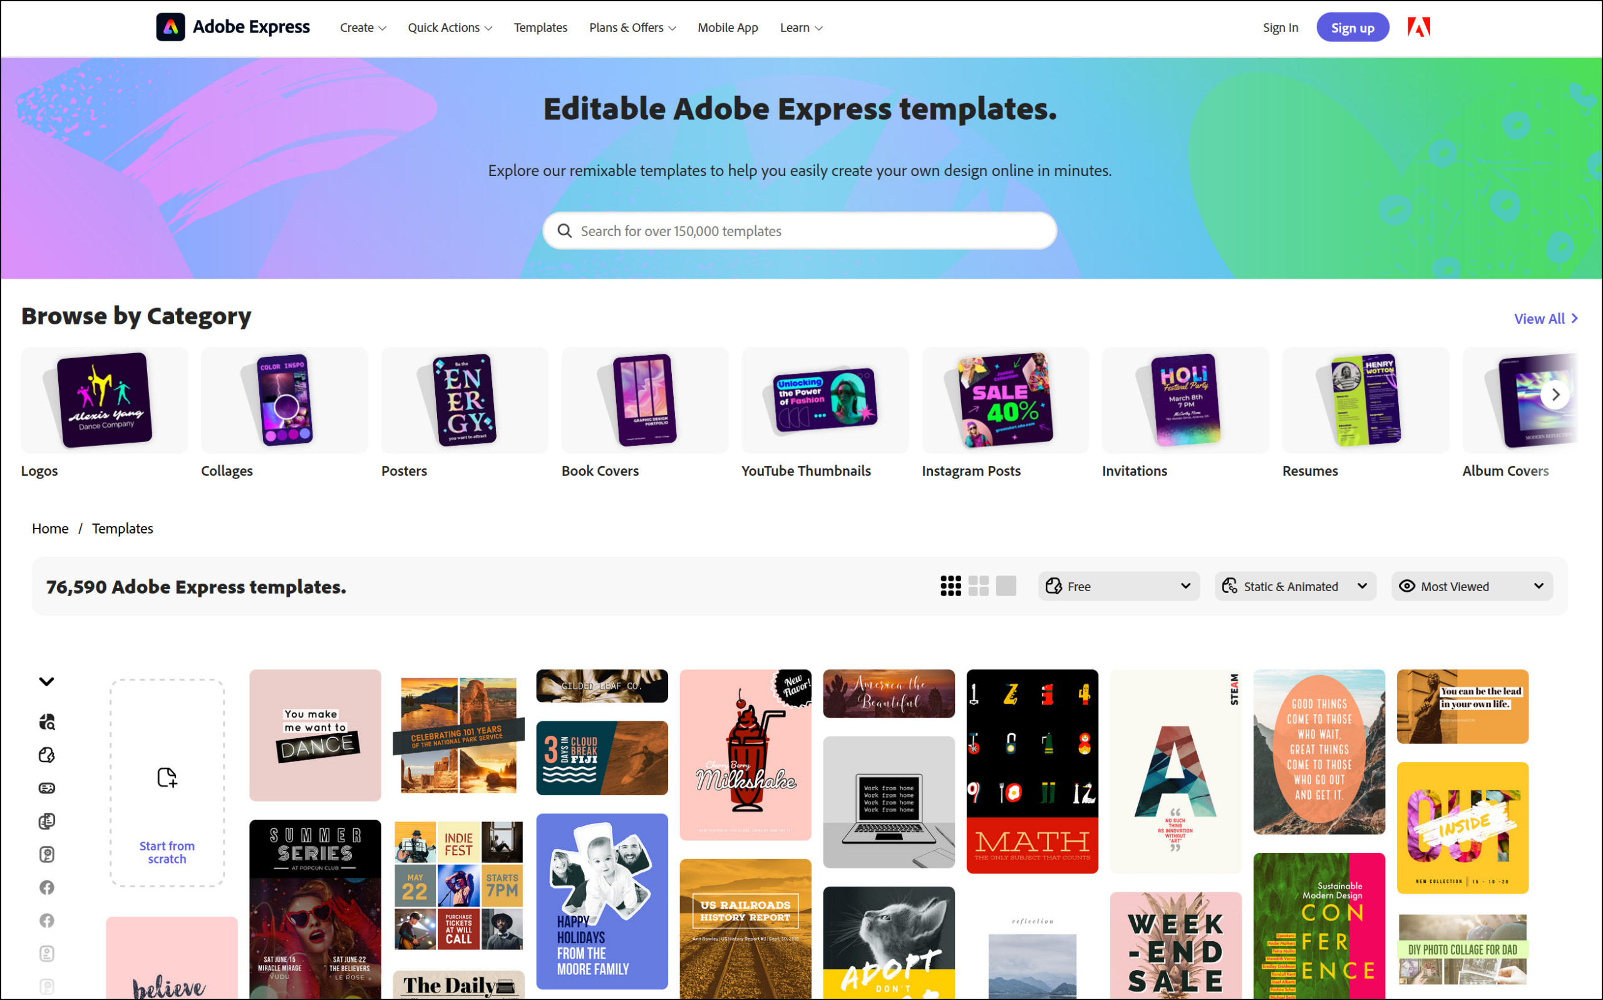The image size is (1603, 1000).
Task: Click the Dance poster thumbnail
Action: [x=316, y=734]
